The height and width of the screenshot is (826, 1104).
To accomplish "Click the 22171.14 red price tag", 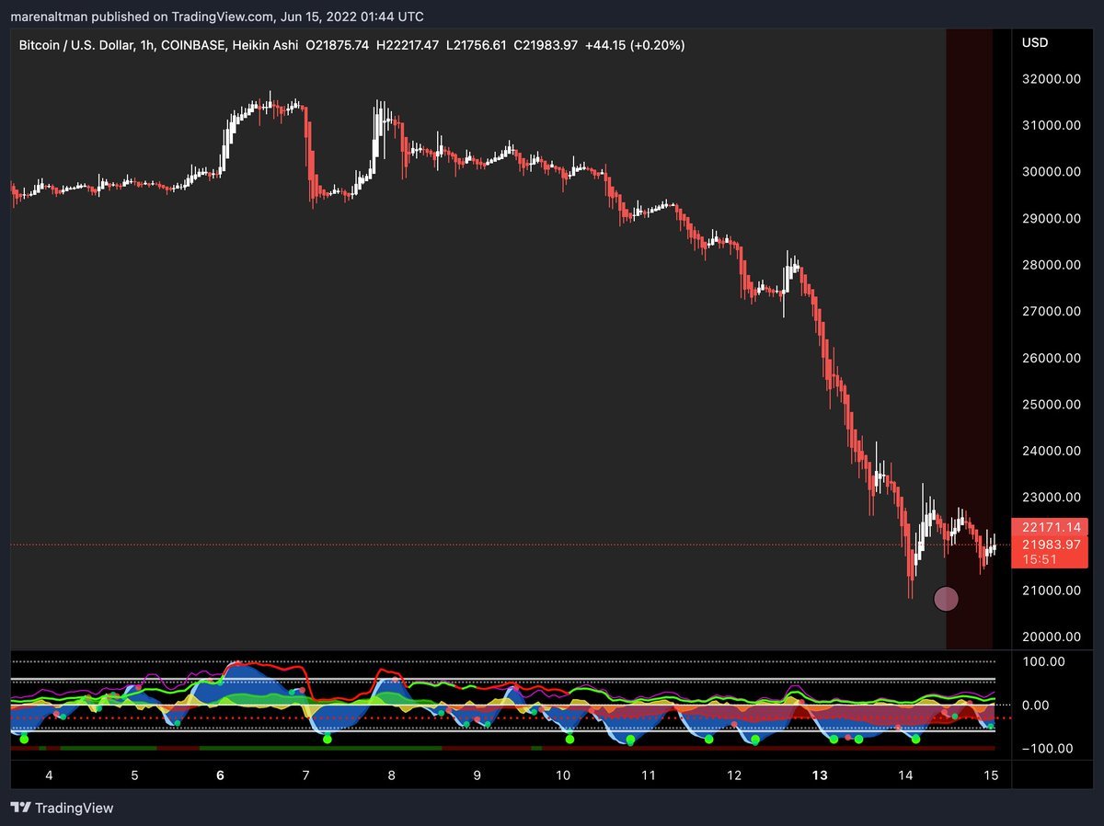I will point(1050,528).
